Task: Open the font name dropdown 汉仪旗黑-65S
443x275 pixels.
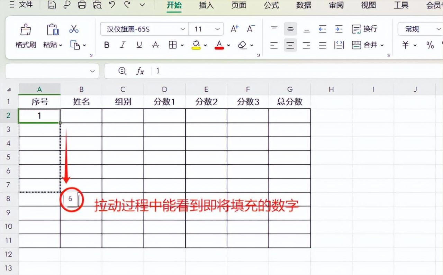Action: tap(183, 29)
